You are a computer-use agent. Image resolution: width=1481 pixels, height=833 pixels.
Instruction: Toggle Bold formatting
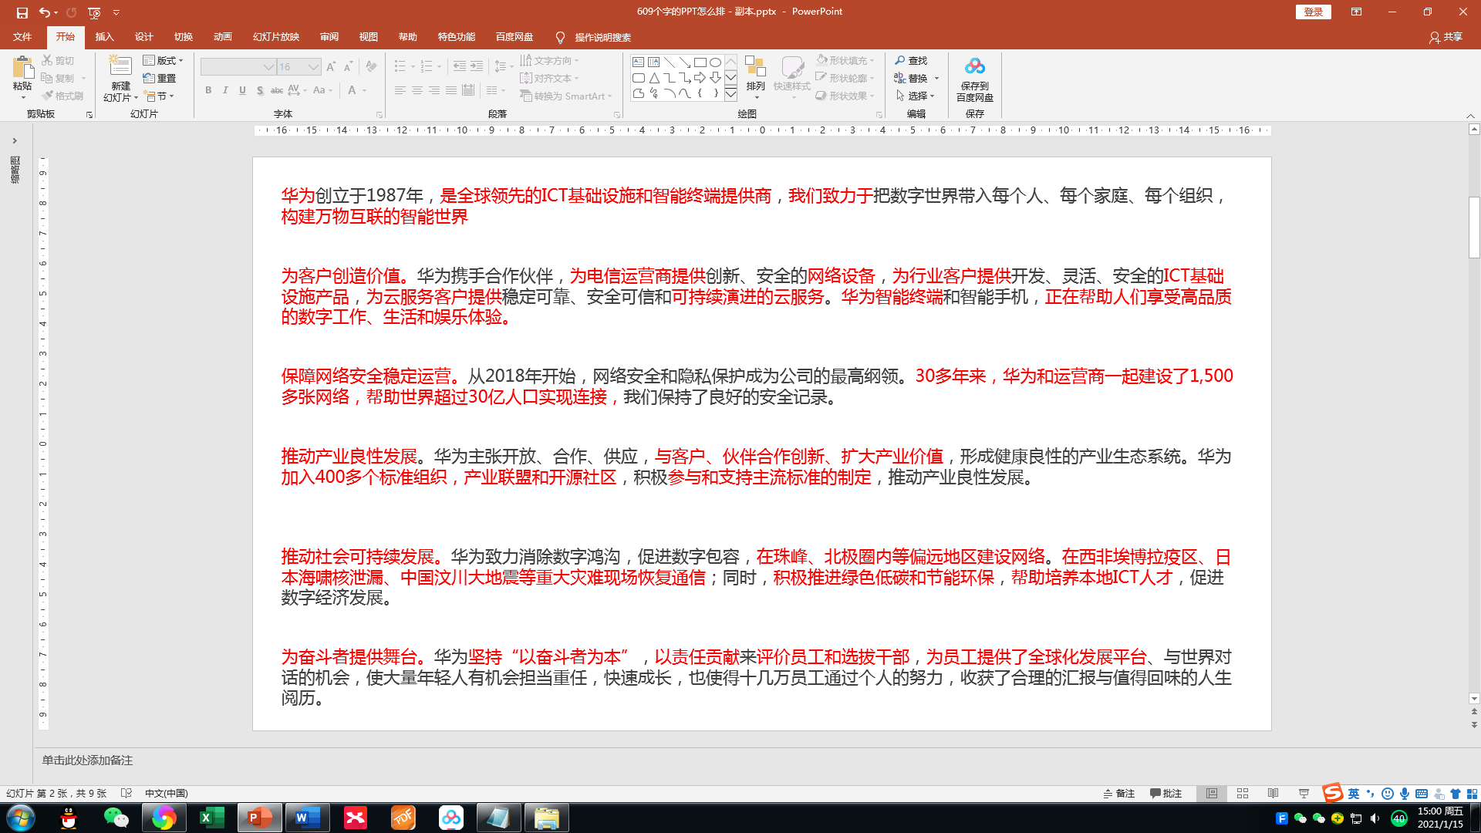(208, 90)
